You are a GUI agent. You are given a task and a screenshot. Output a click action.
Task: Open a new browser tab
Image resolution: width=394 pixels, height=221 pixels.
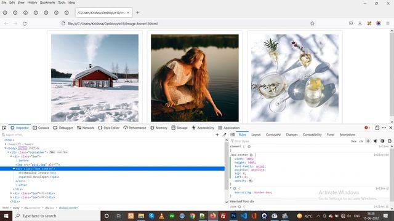pyautogui.click(x=137, y=12)
